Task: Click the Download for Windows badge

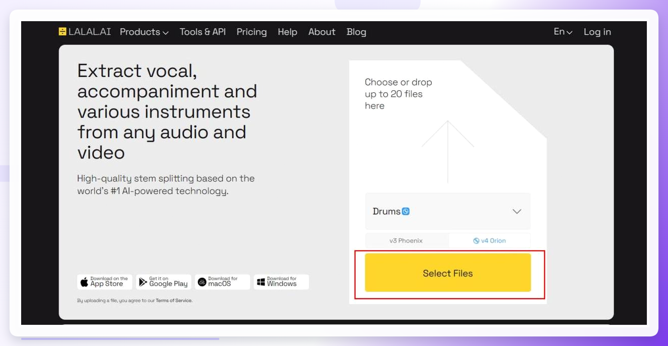Action: [x=281, y=282]
